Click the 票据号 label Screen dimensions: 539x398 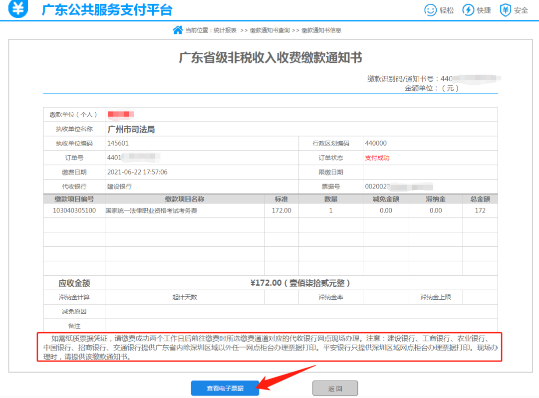pos(331,187)
